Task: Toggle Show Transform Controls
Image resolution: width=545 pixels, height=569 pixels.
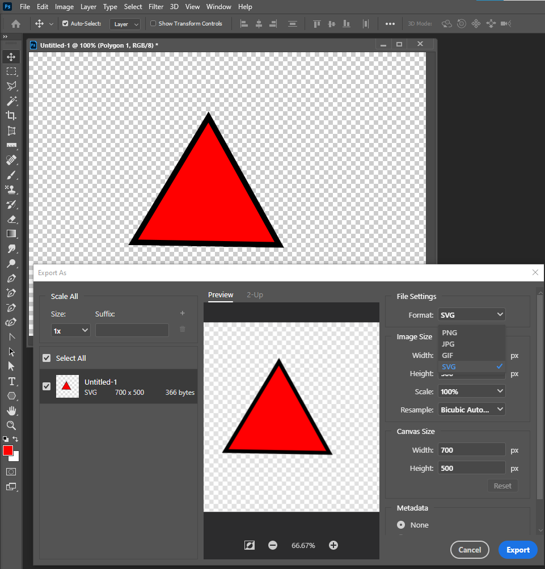Action: 152,23
